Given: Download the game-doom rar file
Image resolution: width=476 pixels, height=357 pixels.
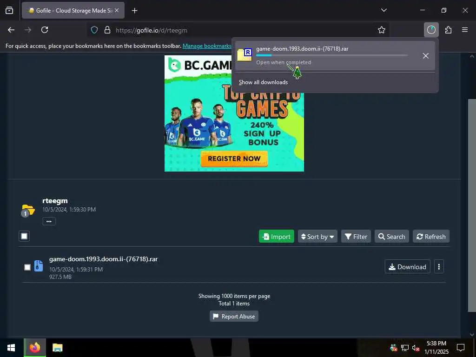Looking at the screenshot, I should tap(407, 266).
